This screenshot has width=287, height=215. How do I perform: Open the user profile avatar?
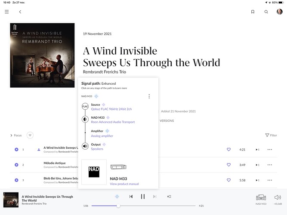tap(280, 12)
